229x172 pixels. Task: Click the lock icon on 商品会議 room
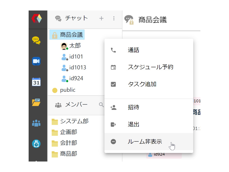[55, 35]
